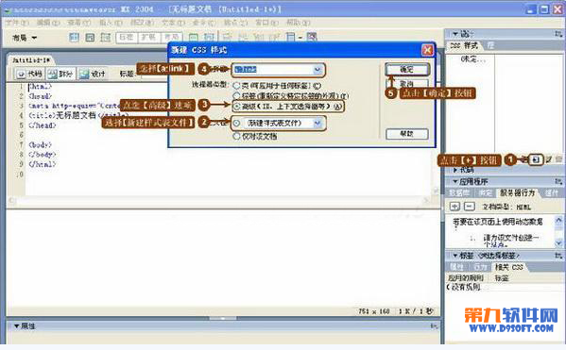Open the New Style Sheet File dropdown
This screenshot has height=350, width=566.
[317, 124]
